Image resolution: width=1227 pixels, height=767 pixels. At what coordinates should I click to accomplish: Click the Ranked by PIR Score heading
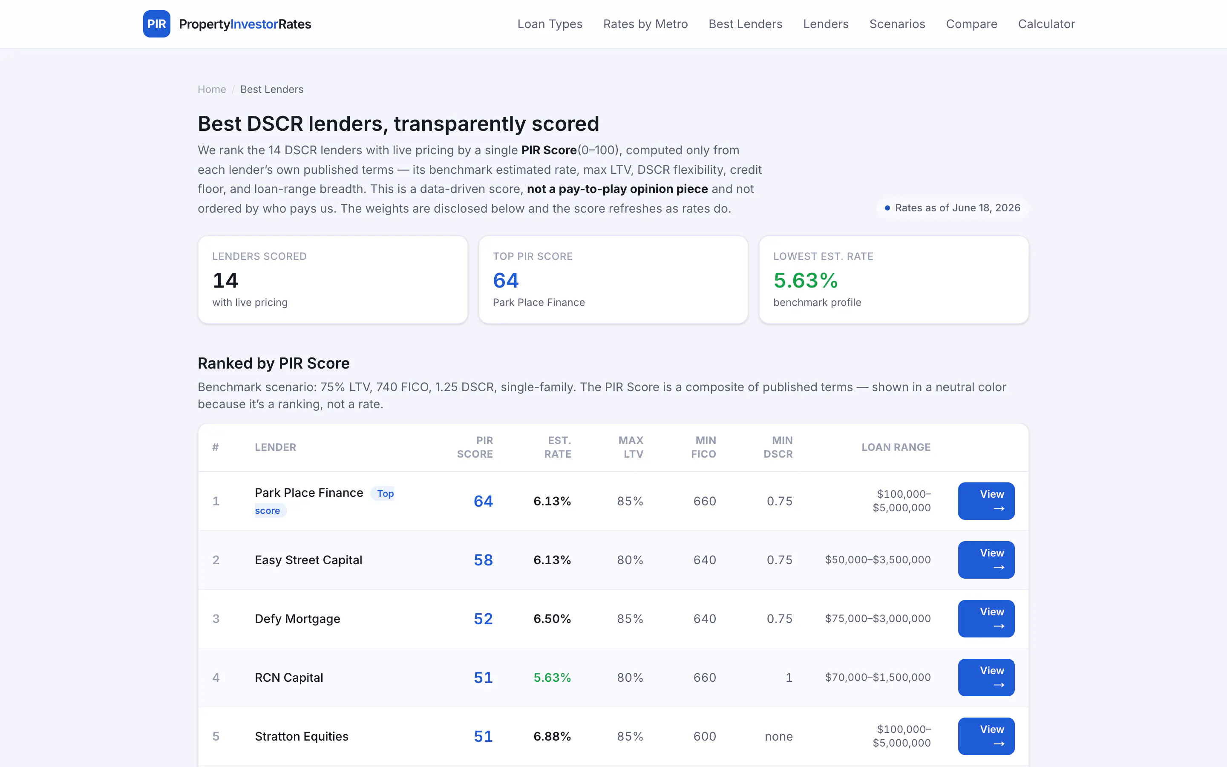274,363
